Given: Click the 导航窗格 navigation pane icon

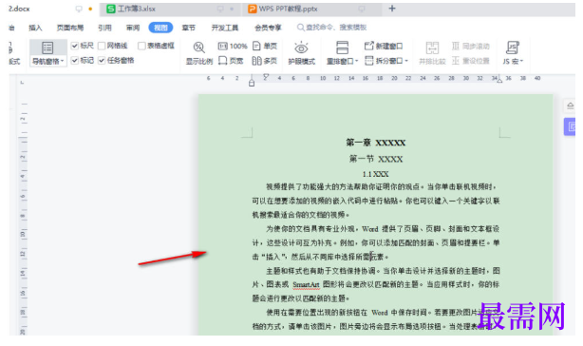Looking at the screenshot, I should (47, 48).
